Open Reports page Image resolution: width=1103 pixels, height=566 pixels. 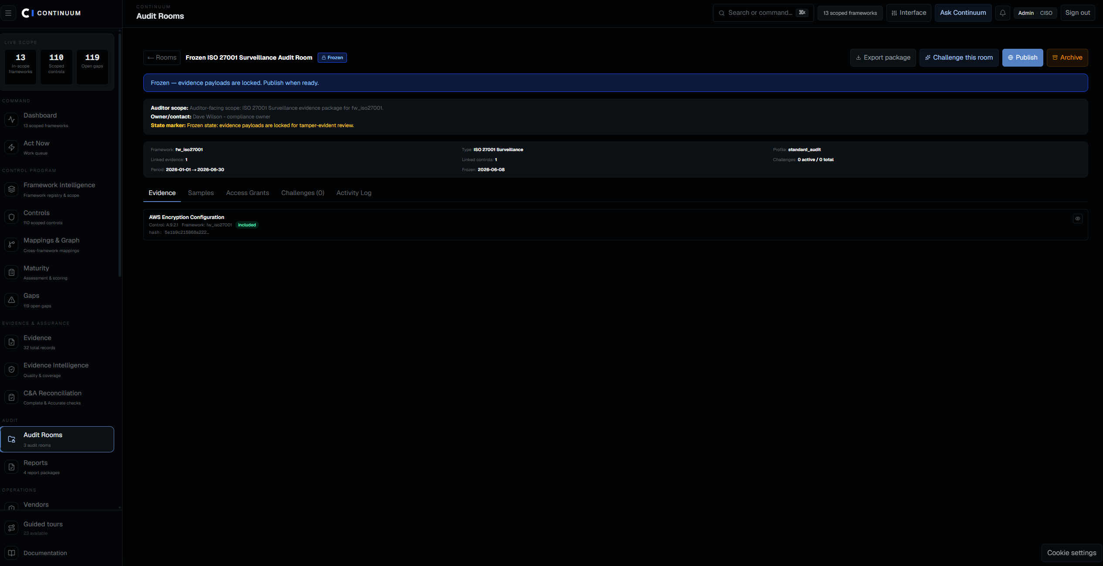(57, 467)
